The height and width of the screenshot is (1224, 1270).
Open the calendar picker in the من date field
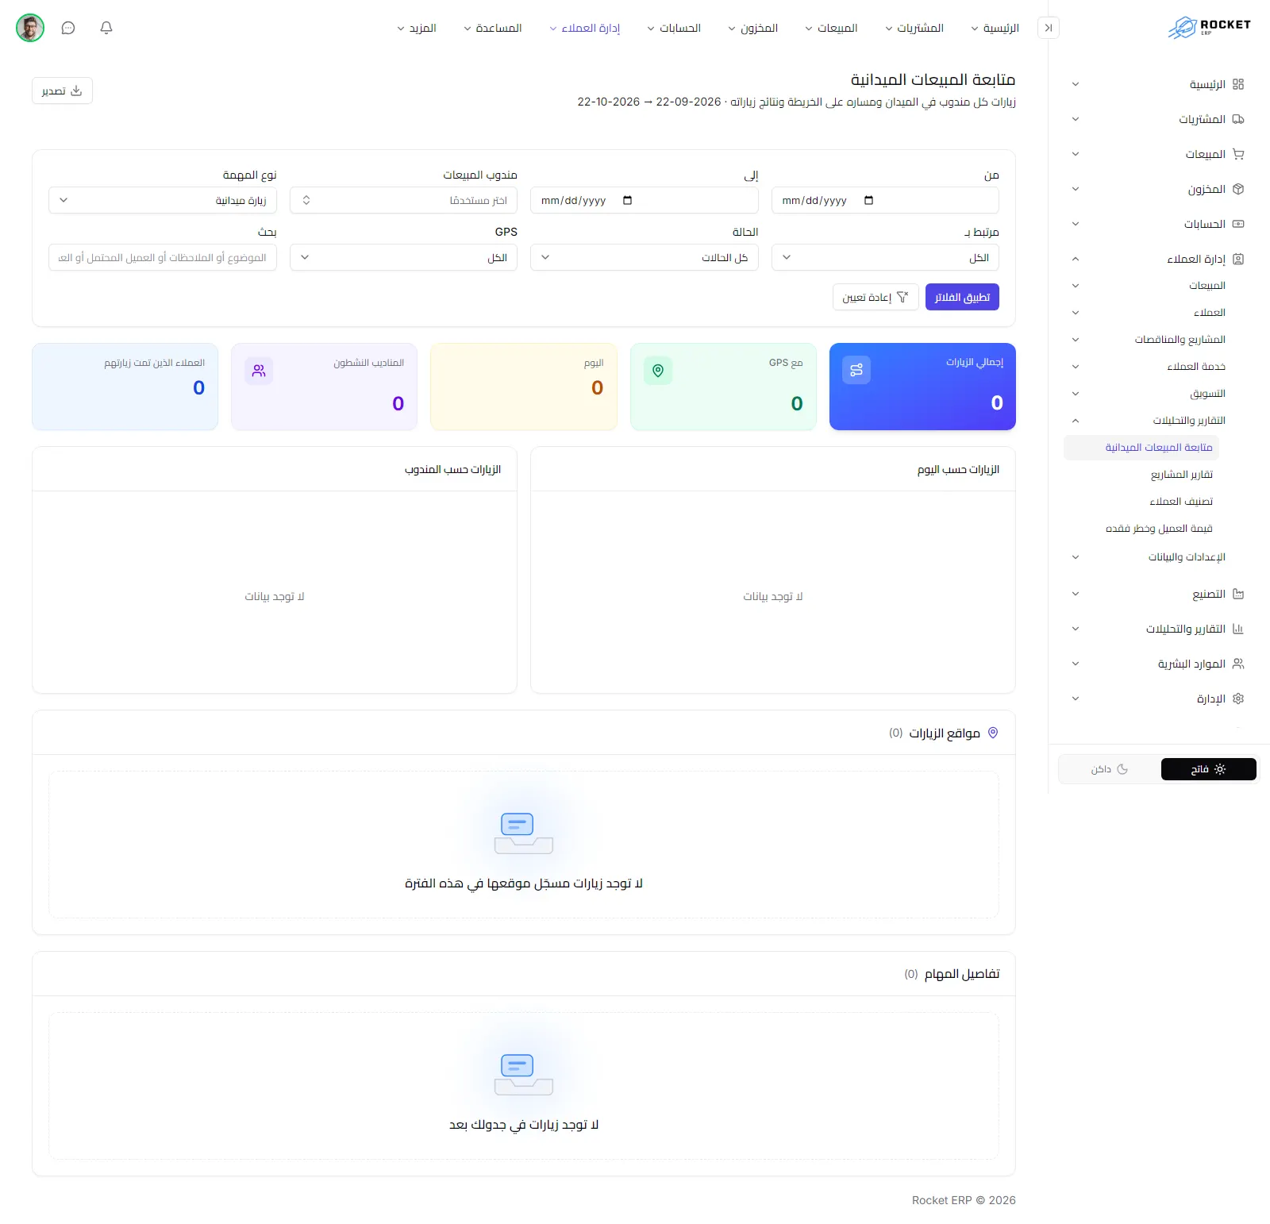tap(868, 200)
